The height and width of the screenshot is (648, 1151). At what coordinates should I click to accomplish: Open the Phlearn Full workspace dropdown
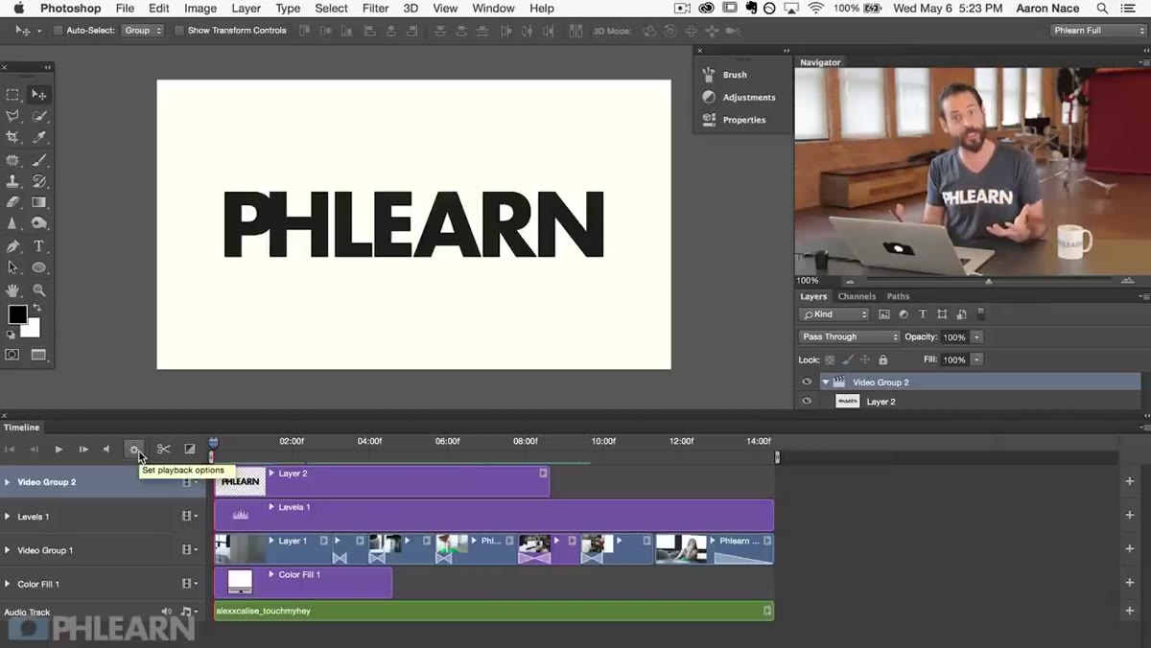point(1098,31)
